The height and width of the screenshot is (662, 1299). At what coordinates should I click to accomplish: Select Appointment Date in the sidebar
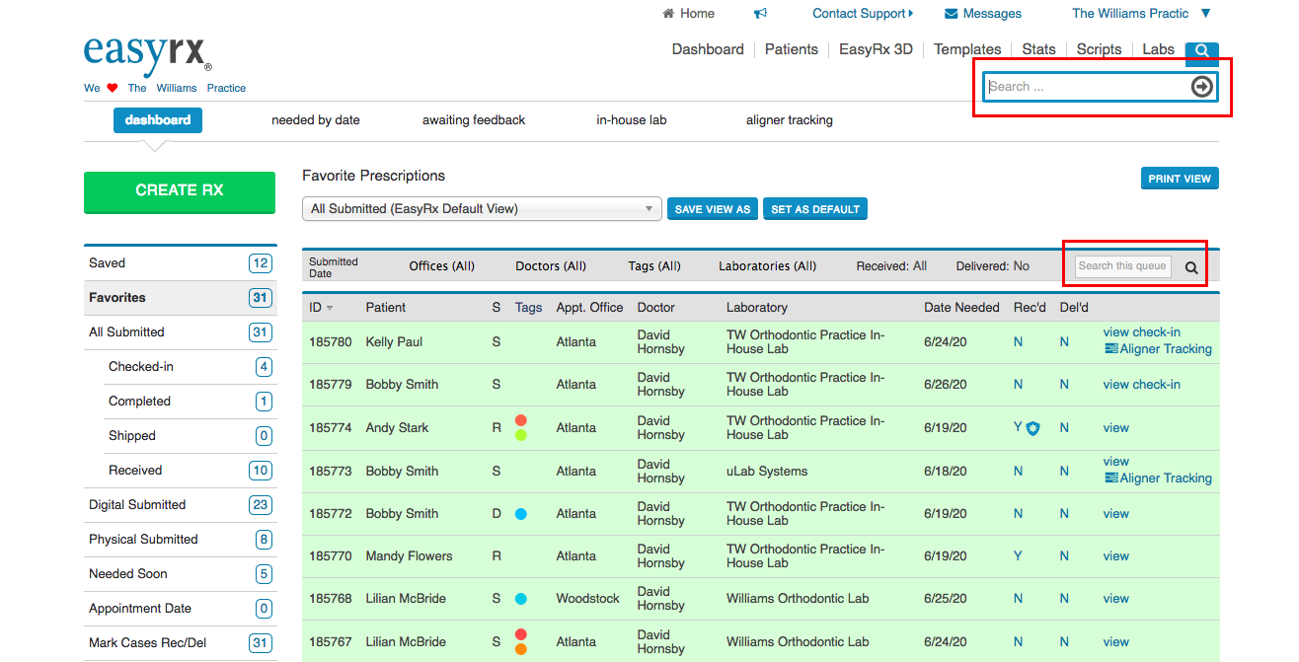pyautogui.click(x=181, y=609)
